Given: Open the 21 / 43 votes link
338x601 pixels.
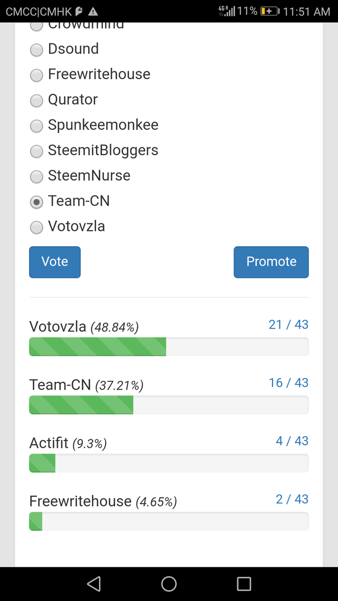Looking at the screenshot, I should [x=288, y=325].
